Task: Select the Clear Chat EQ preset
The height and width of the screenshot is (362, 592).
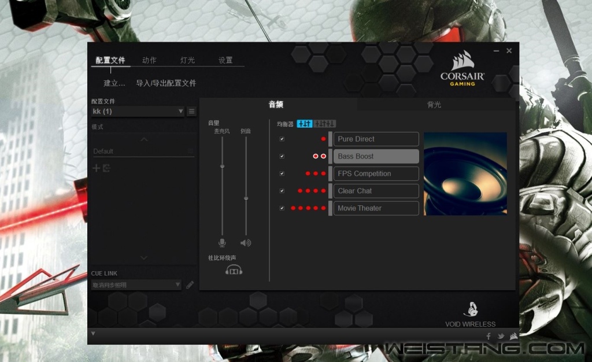Action: pyautogui.click(x=376, y=191)
